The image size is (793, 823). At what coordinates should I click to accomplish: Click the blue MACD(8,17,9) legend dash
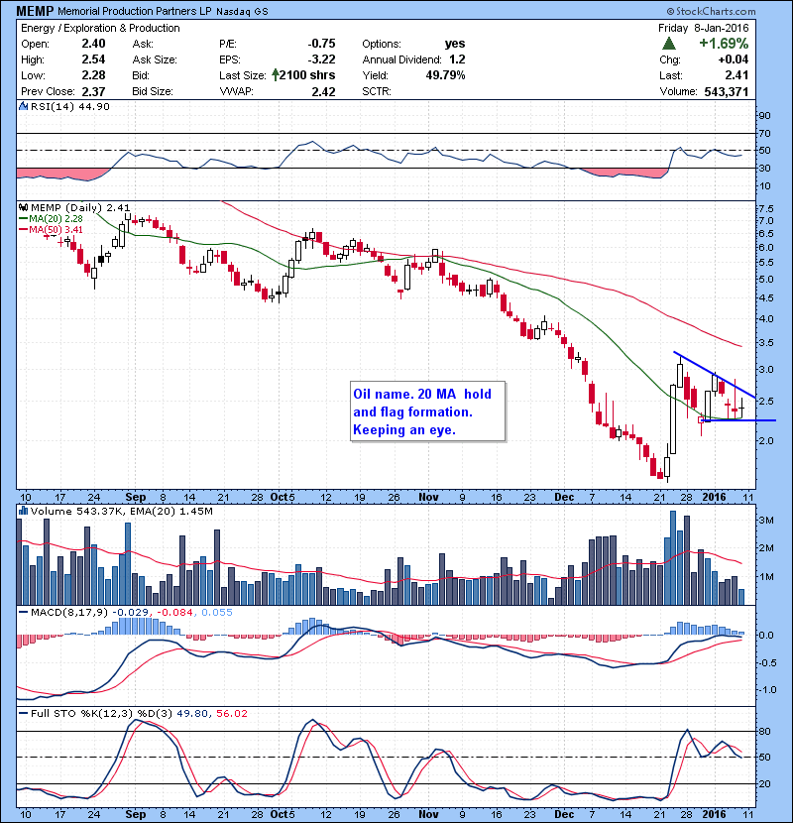click(24, 612)
